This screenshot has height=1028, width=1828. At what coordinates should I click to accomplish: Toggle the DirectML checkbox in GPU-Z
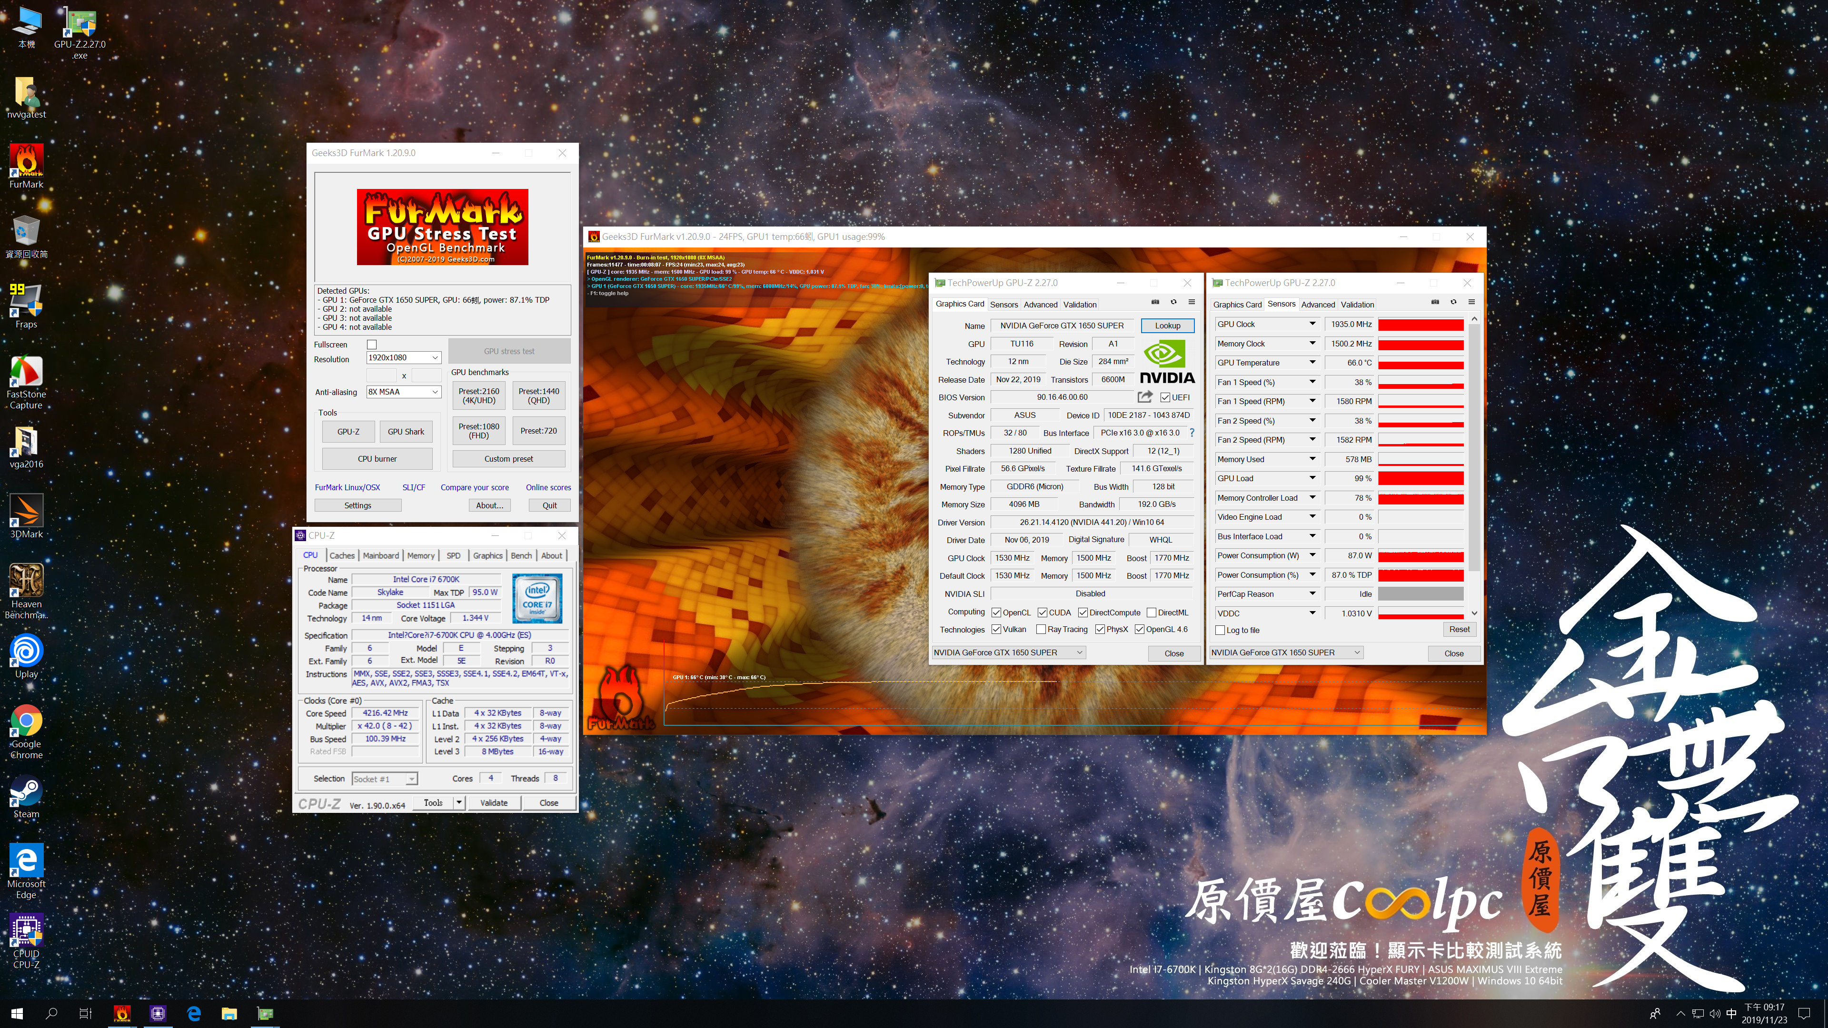[1152, 612]
